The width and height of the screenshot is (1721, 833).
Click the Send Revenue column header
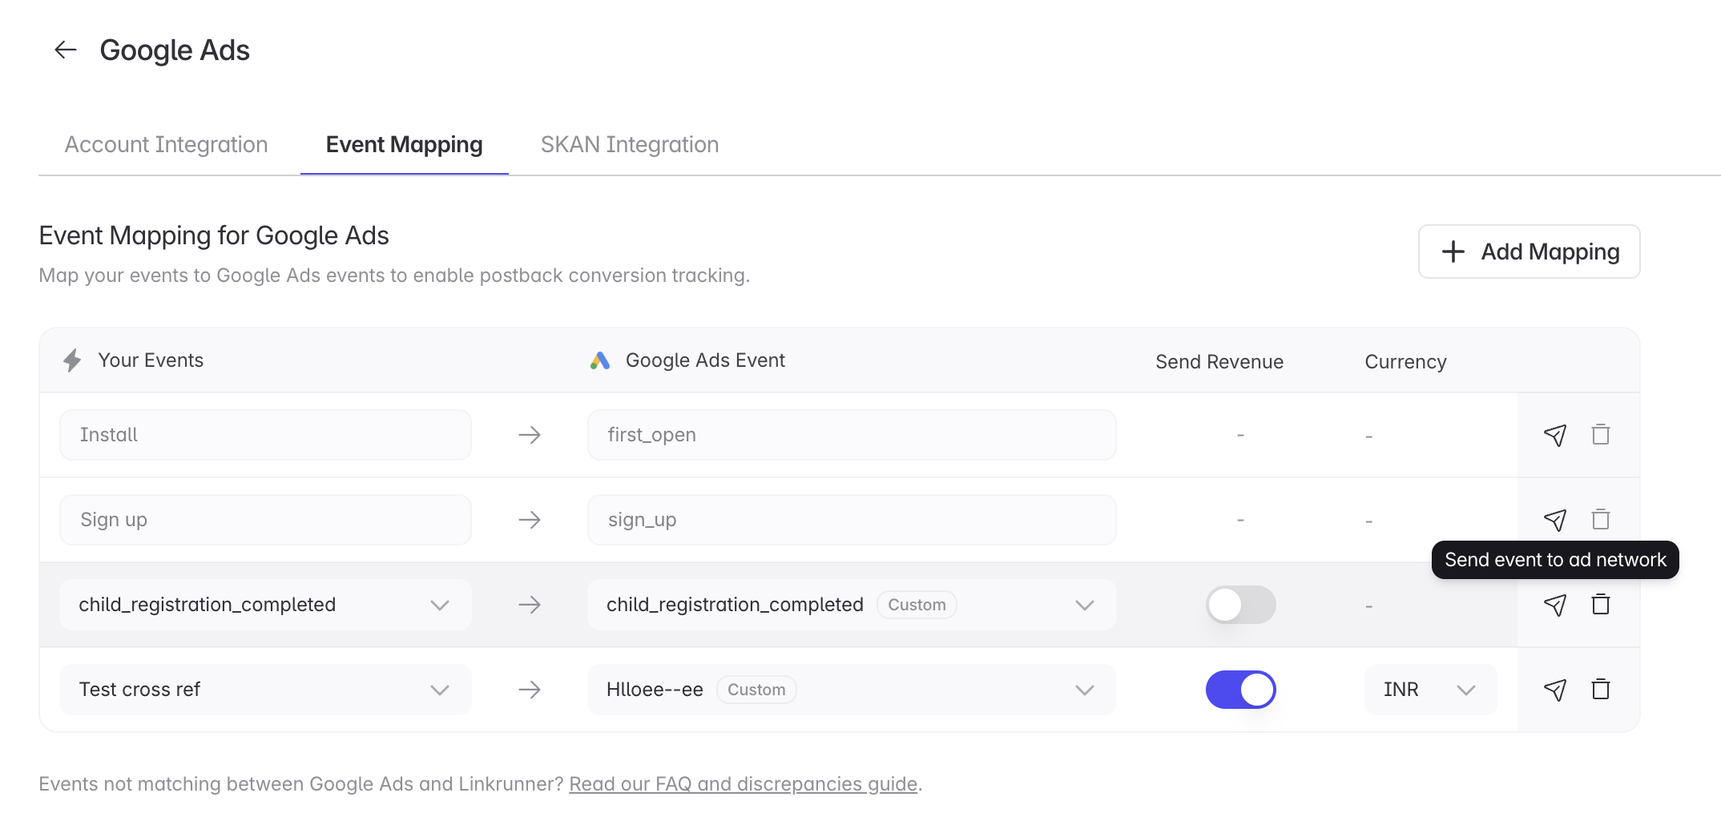tap(1219, 361)
